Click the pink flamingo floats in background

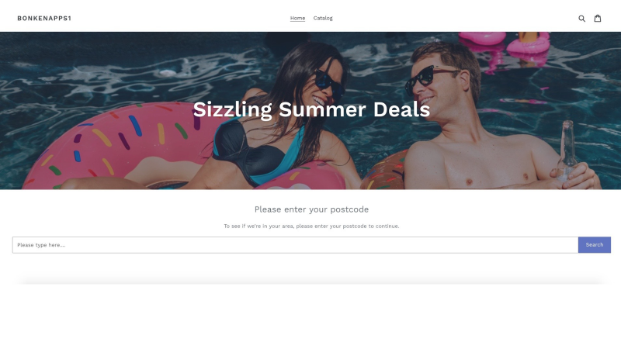click(x=505, y=43)
